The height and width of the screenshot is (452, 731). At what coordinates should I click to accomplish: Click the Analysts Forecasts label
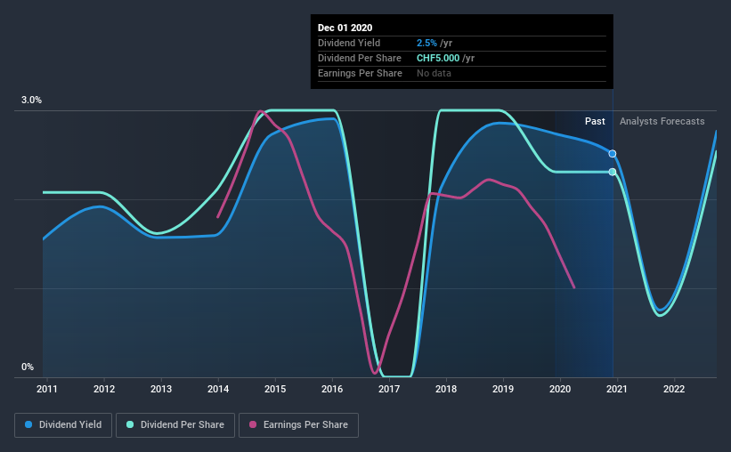662,121
